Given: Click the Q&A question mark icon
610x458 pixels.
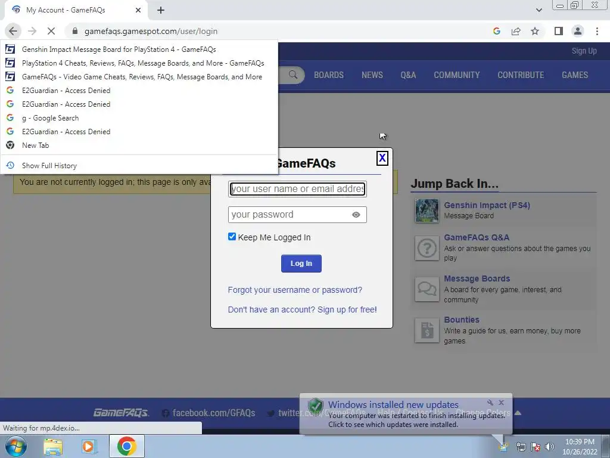Looking at the screenshot, I should 427,248.
